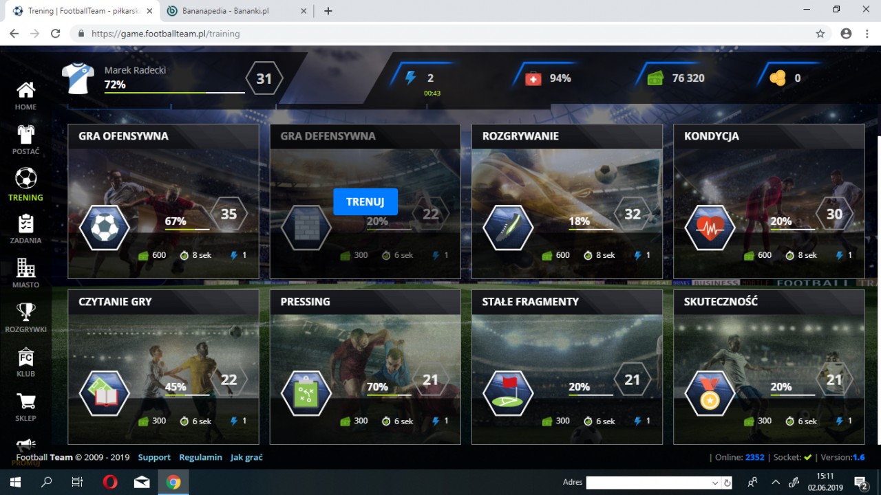Open the POSTAĆ jersey icon
This screenshot has width=881, height=495.
25,135
